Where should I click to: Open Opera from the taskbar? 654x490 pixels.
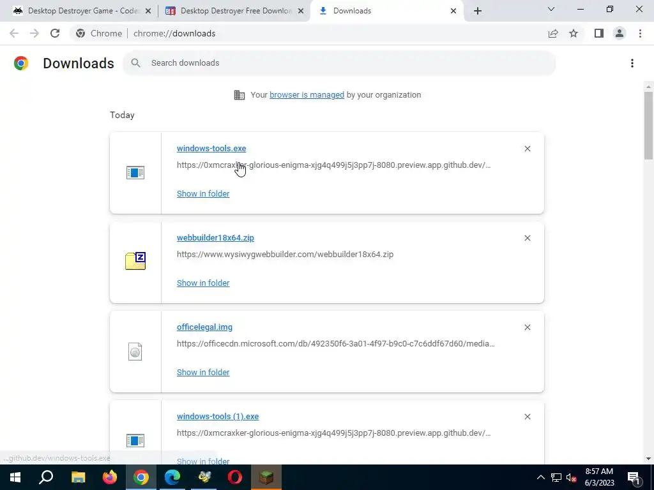(x=235, y=477)
